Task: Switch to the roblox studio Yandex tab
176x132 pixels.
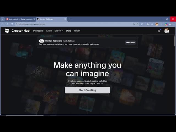Action: click(x=21, y=19)
